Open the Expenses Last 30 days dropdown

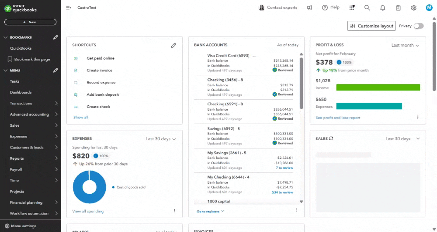point(161,139)
